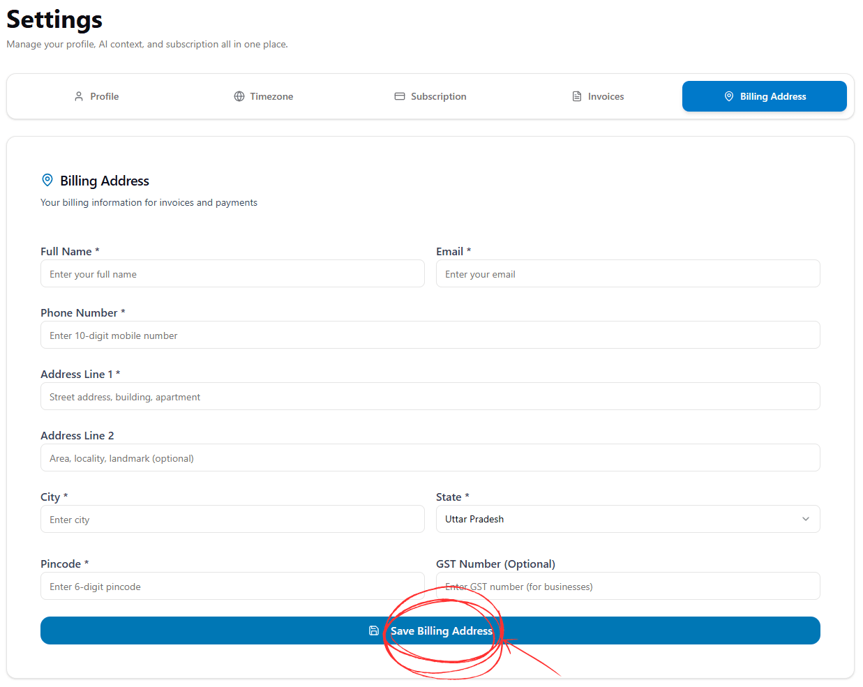Click the credit card icon on Subscription tab
The image size is (863, 687).
tap(400, 96)
